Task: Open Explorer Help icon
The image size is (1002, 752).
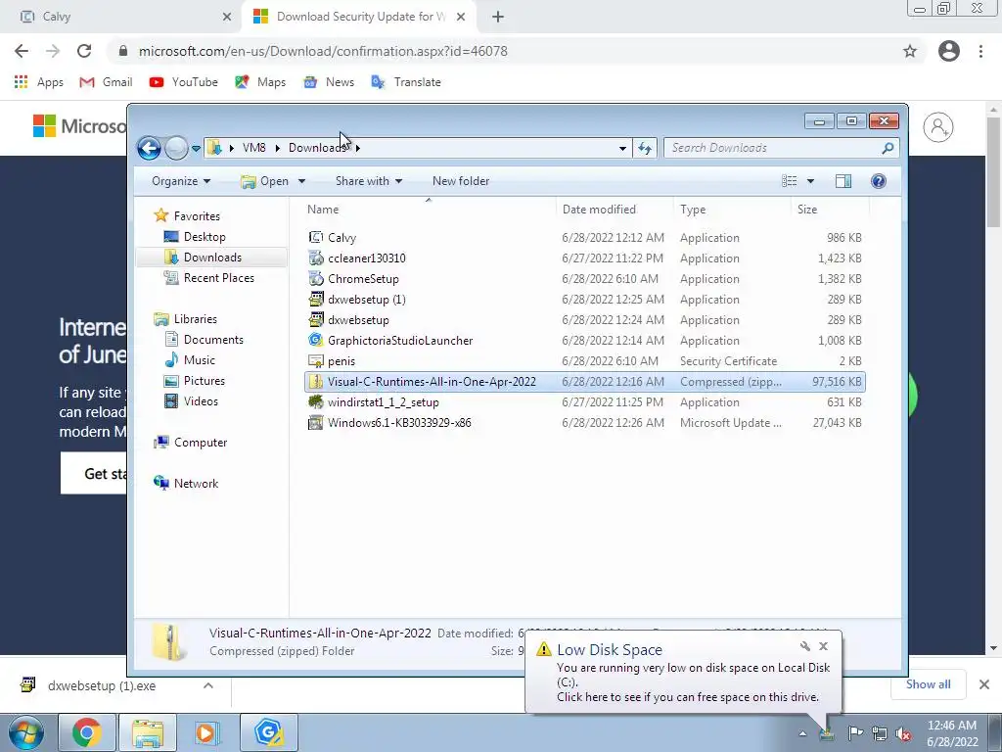Action: click(879, 181)
